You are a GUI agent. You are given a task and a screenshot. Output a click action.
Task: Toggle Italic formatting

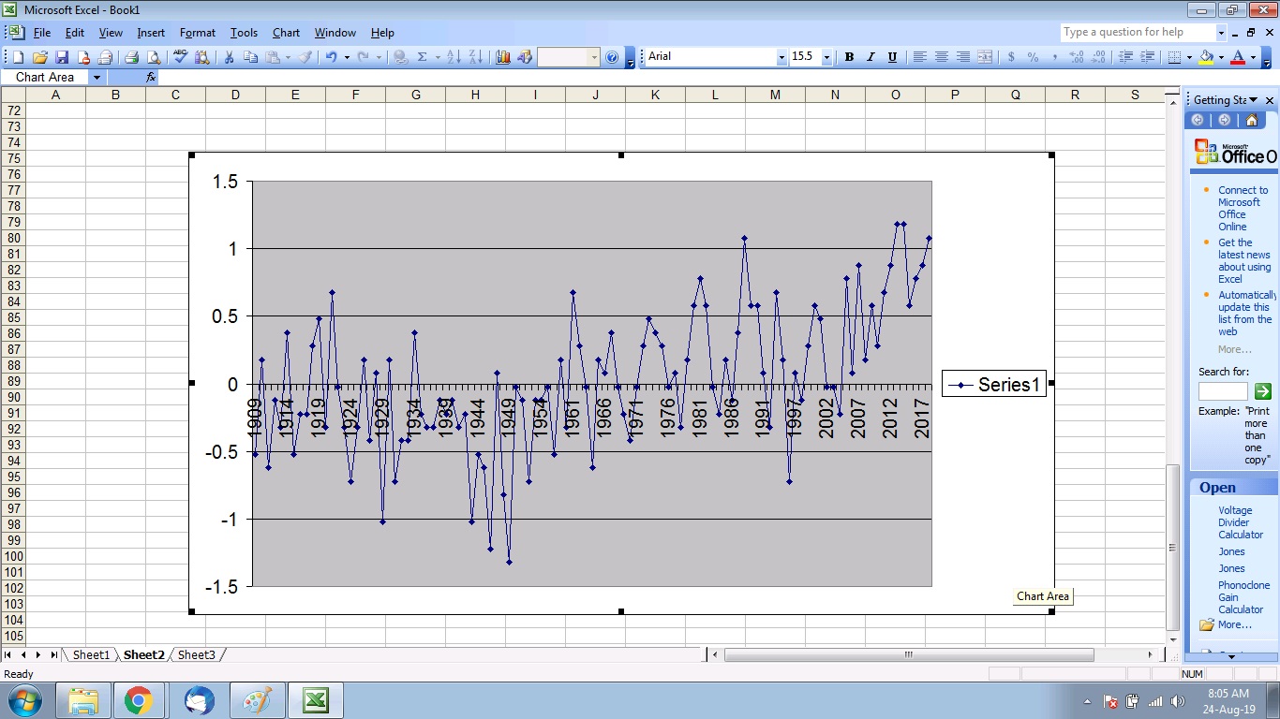[x=871, y=57]
